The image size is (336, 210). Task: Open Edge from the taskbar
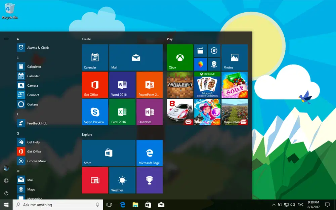click(123, 205)
